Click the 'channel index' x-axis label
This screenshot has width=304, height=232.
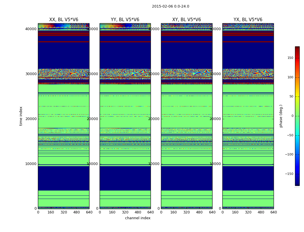[138, 218]
